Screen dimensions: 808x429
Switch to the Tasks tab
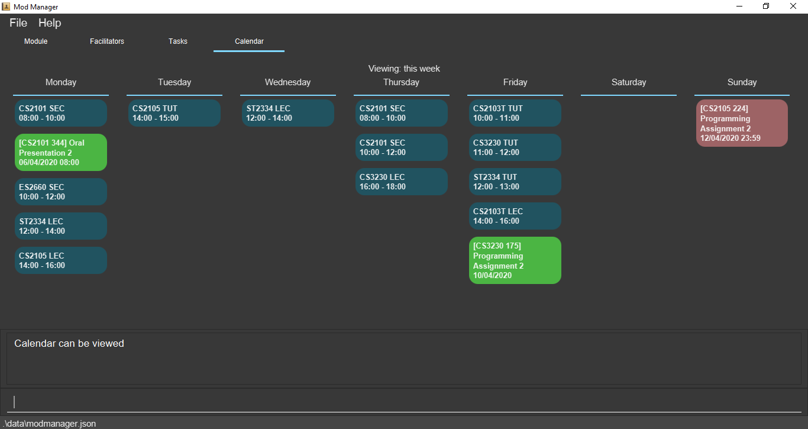(178, 41)
